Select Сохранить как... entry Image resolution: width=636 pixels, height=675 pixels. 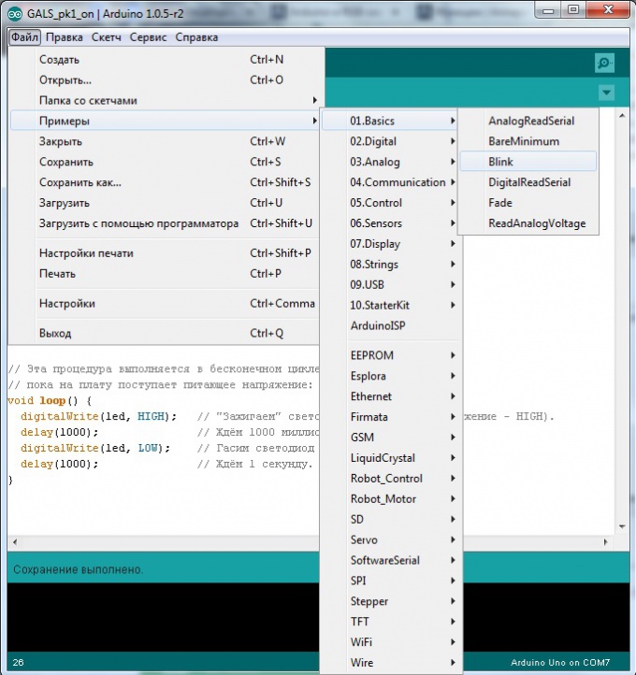point(165,182)
